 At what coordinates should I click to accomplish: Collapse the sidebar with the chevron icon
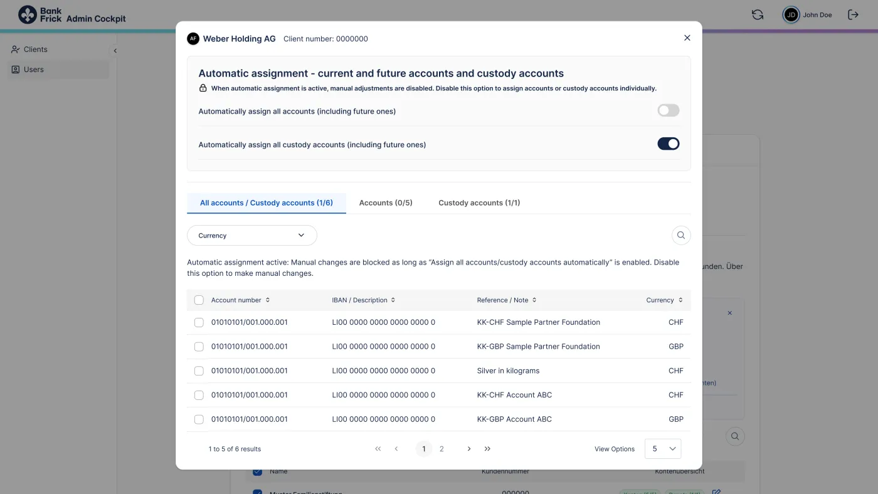115,51
